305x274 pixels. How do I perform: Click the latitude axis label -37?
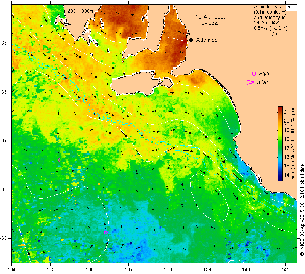coord(4,141)
